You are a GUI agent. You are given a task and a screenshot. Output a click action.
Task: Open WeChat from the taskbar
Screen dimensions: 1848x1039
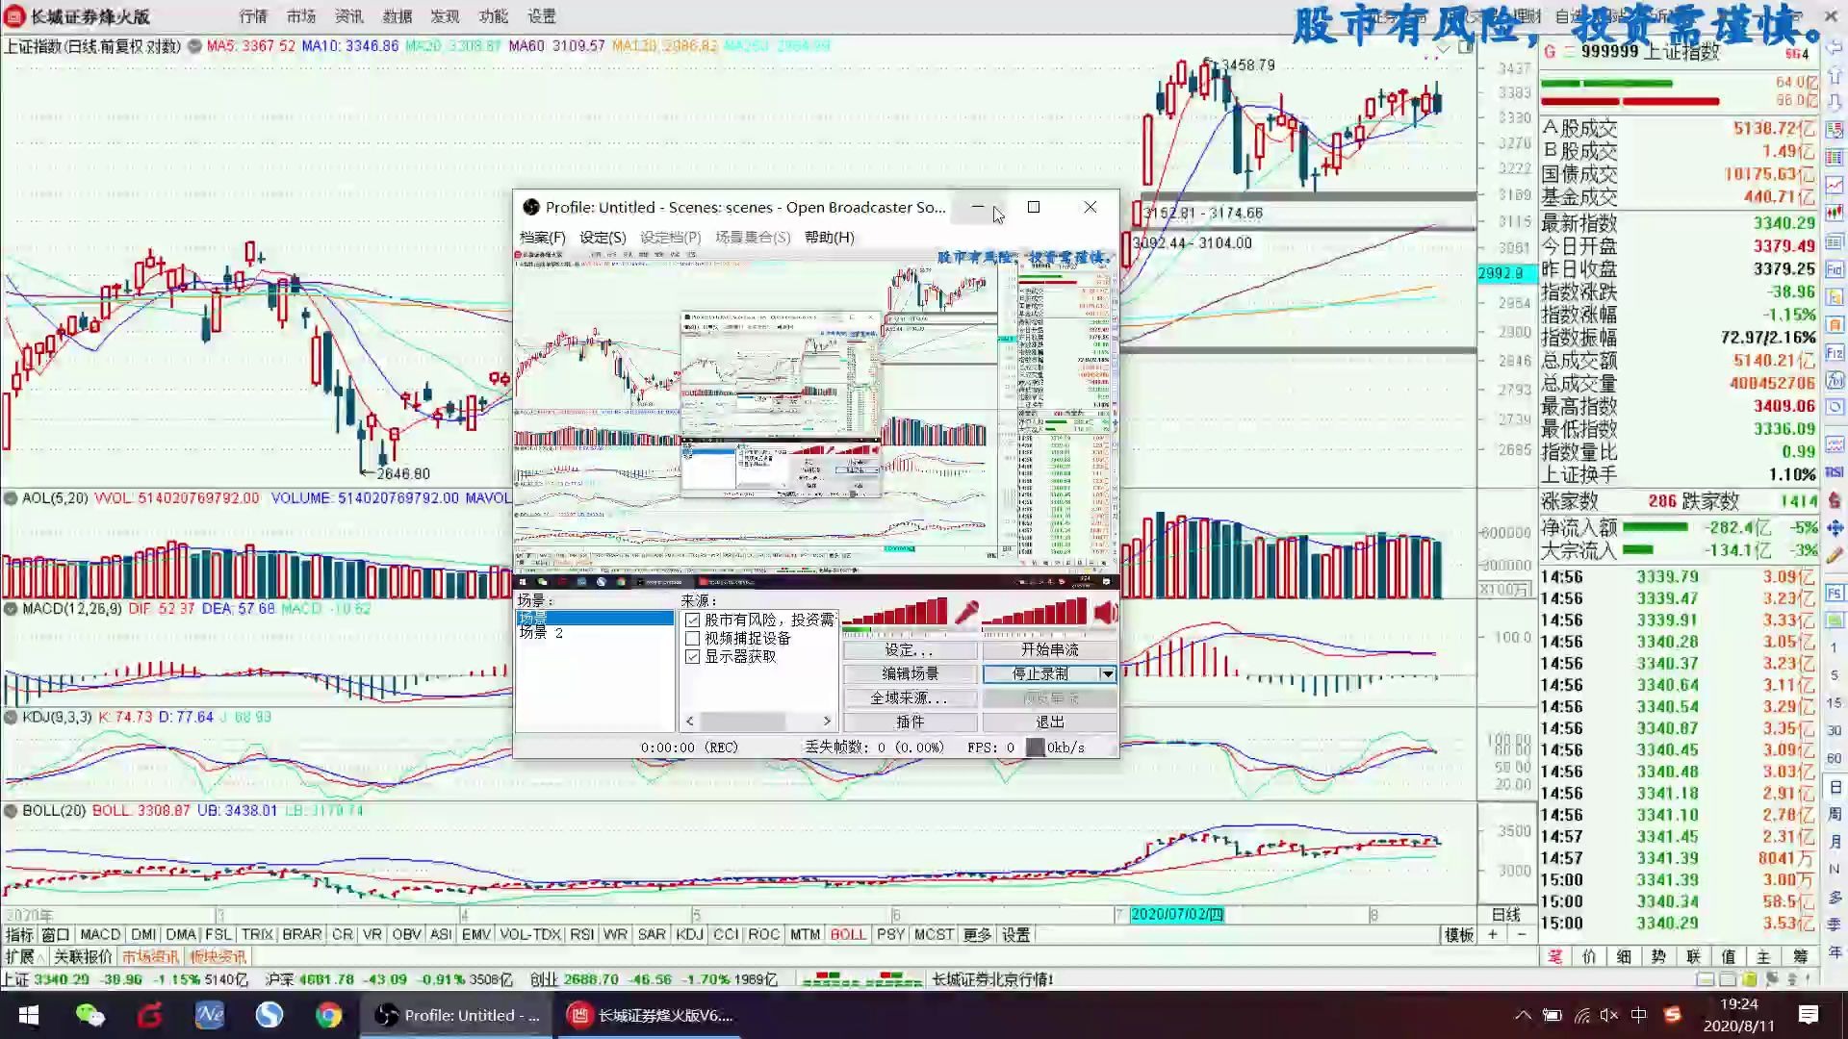(90, 1015)
